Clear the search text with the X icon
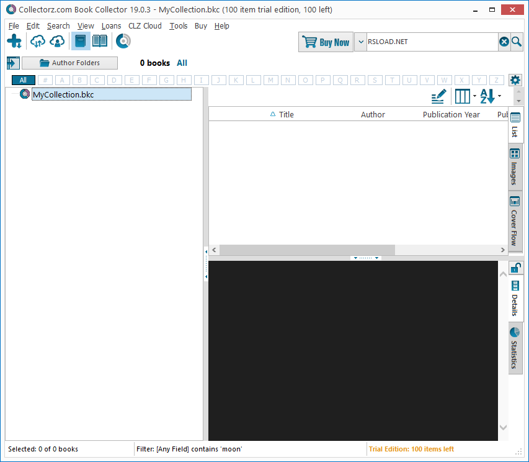 504,42
